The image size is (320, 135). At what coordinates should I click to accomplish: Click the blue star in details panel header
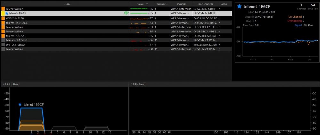pos(239,6)
